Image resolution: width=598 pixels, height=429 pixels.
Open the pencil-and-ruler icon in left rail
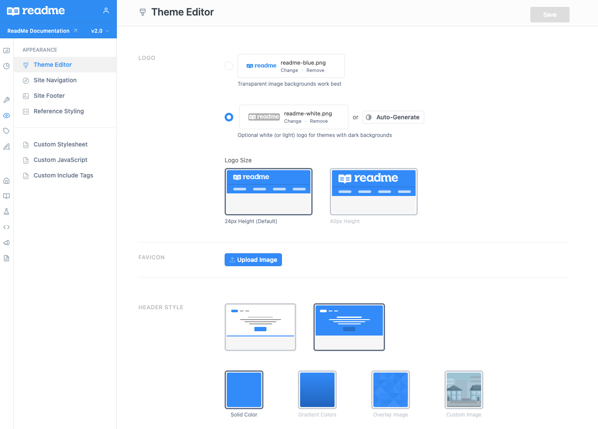6,146
